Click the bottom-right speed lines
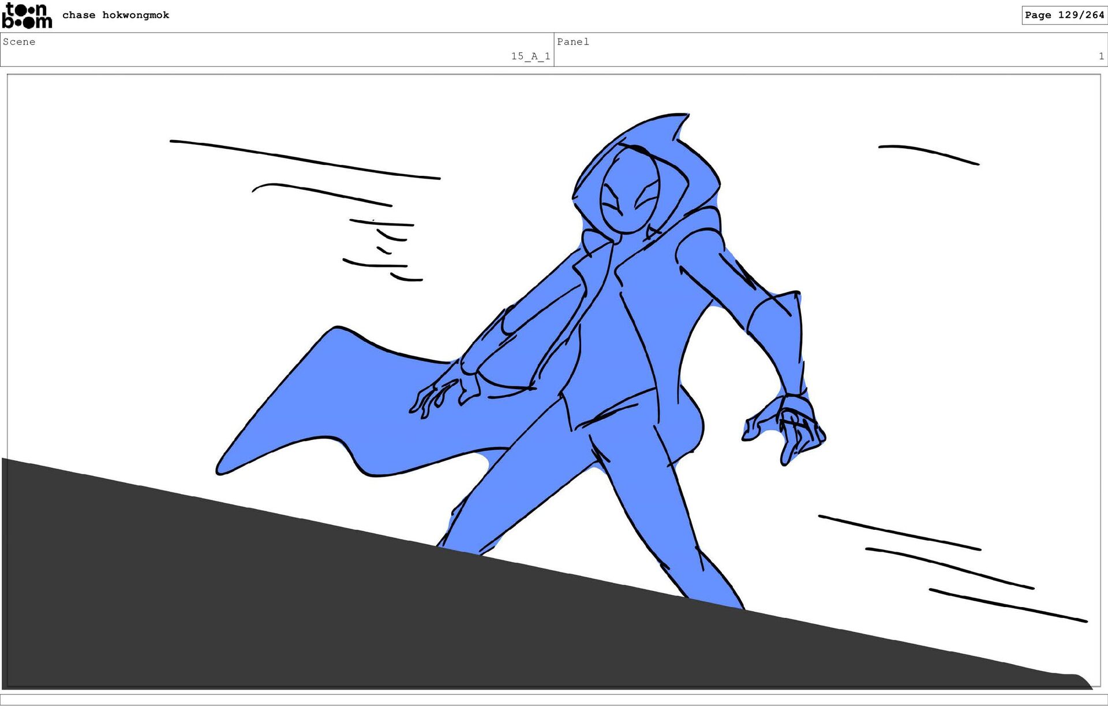Screen dimensions: 1108x716 [x=949, y=567]
